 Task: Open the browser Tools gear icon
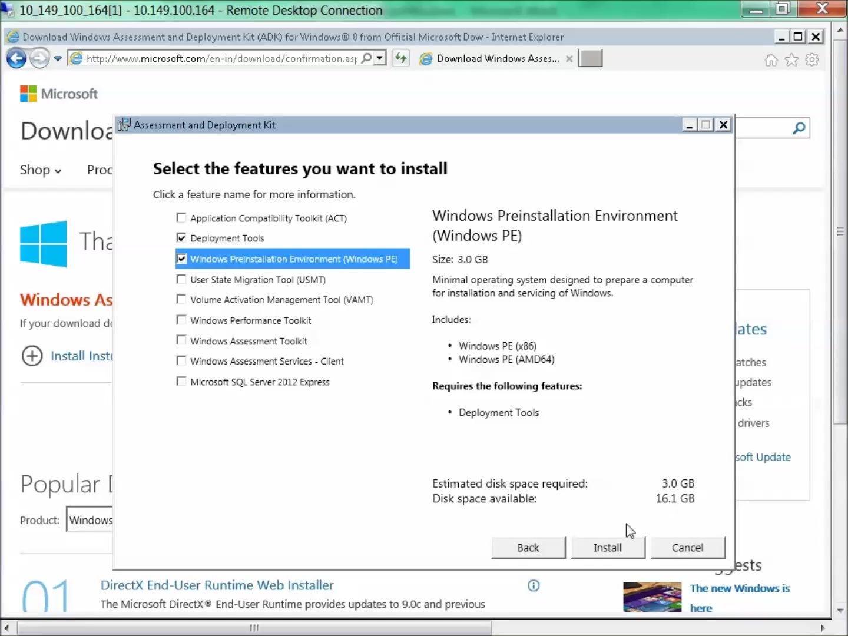(812, 59)
